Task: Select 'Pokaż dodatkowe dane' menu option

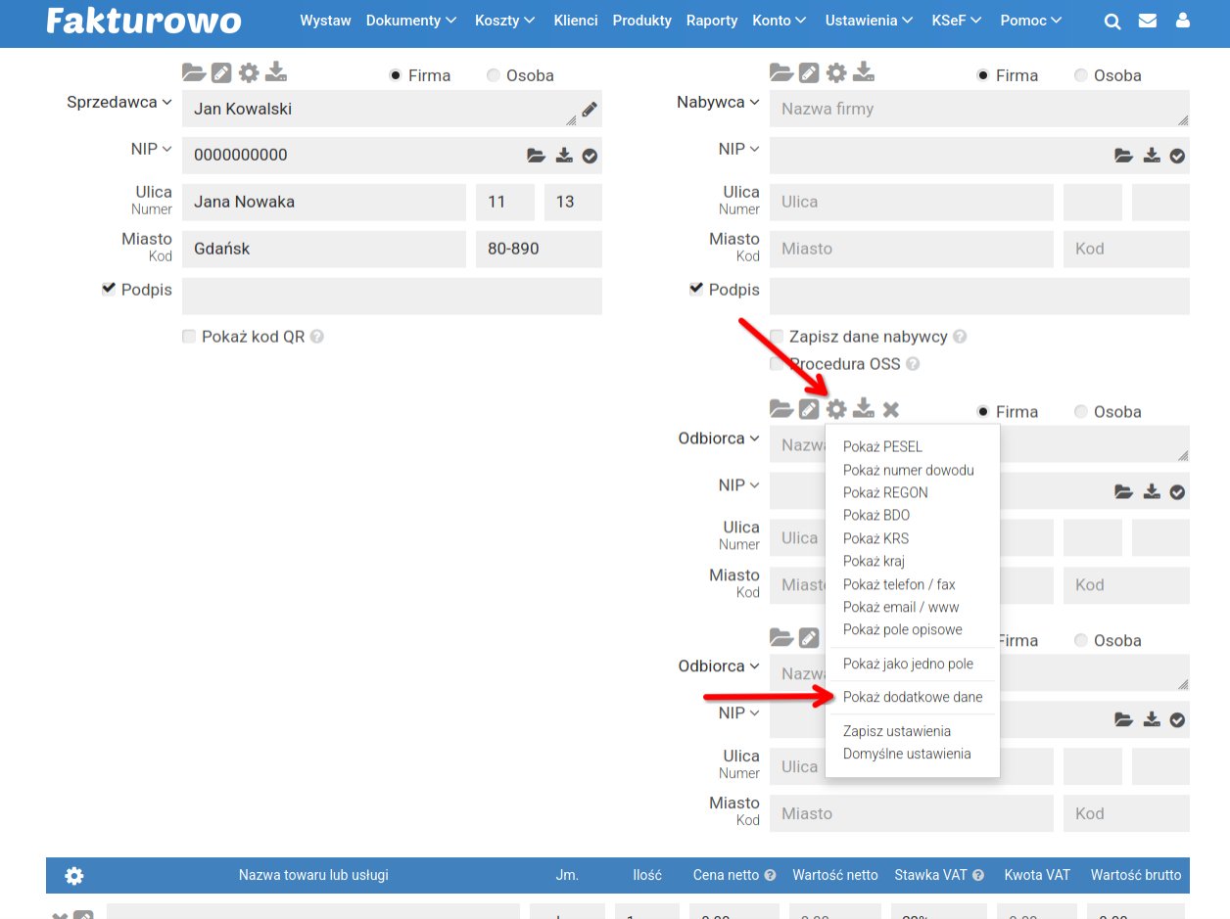Action: point(912,697)
